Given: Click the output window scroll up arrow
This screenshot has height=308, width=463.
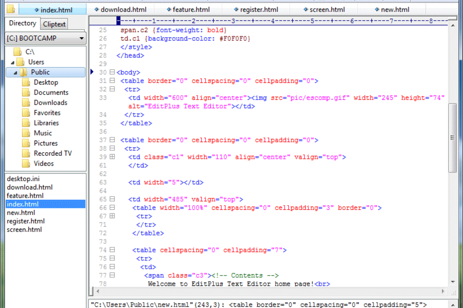Looking at the screenshot, I should [453, 304].
